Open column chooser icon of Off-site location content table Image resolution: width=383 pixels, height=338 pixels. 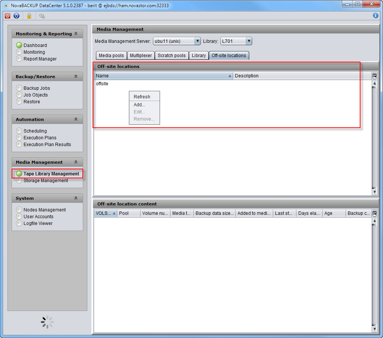click(x=374, y=213)
